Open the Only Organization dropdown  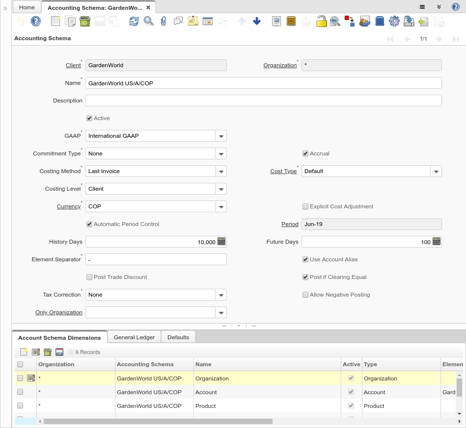(x=221, y=312)
